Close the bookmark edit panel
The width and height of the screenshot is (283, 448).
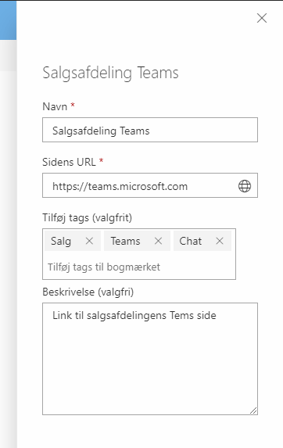(x=262, y=18)
